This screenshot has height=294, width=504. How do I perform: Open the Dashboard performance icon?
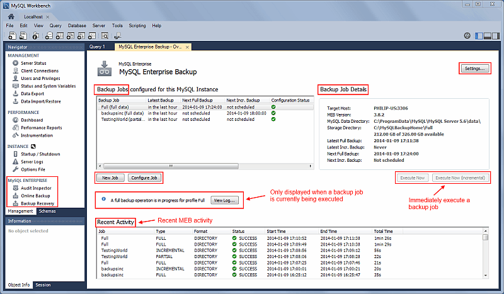pyautogui.click(x=15, y=120)
